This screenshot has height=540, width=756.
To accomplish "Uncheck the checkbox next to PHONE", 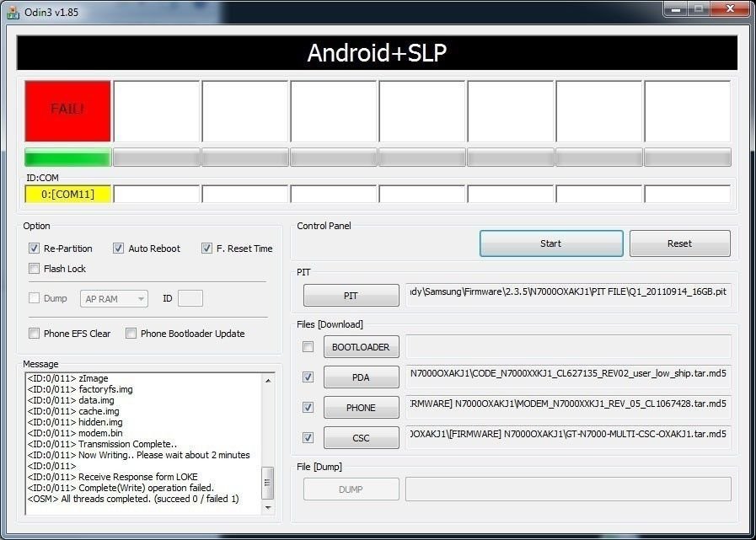I will click(308, 408).
